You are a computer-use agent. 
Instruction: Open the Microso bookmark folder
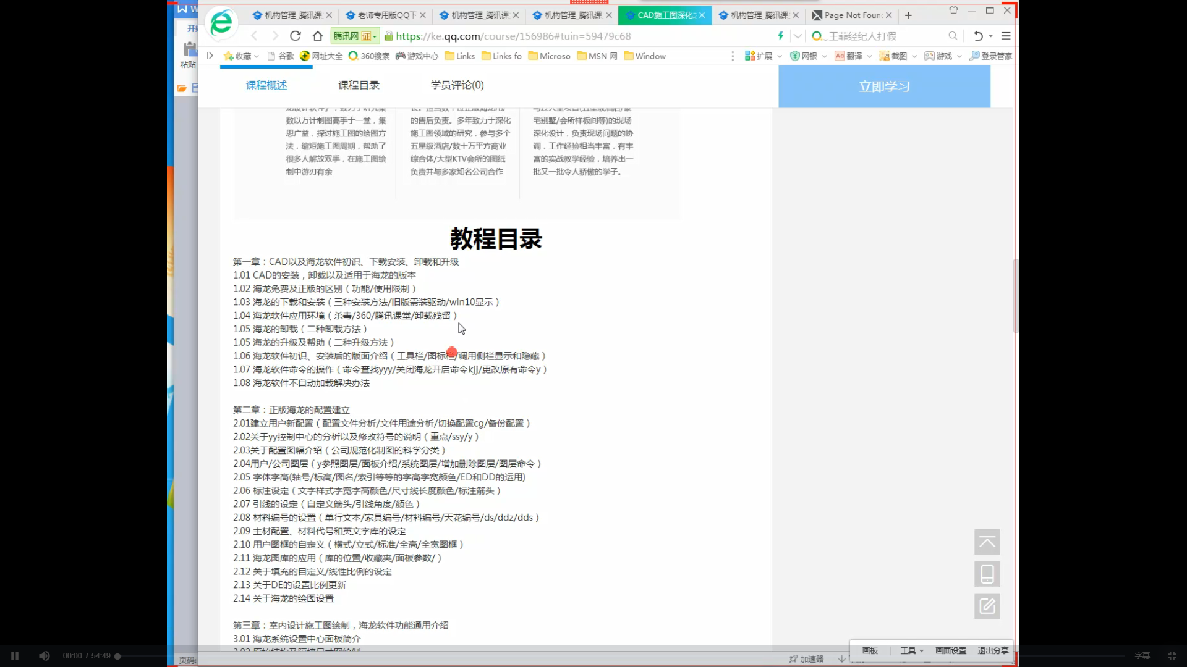(x=549, y=56)
